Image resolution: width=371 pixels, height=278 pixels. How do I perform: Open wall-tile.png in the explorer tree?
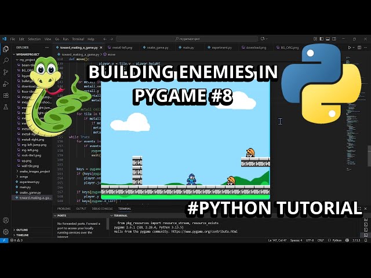(x=30, y=166)
